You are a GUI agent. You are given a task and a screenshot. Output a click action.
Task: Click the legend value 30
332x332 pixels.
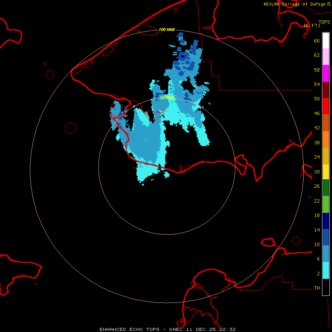point(317,172)
